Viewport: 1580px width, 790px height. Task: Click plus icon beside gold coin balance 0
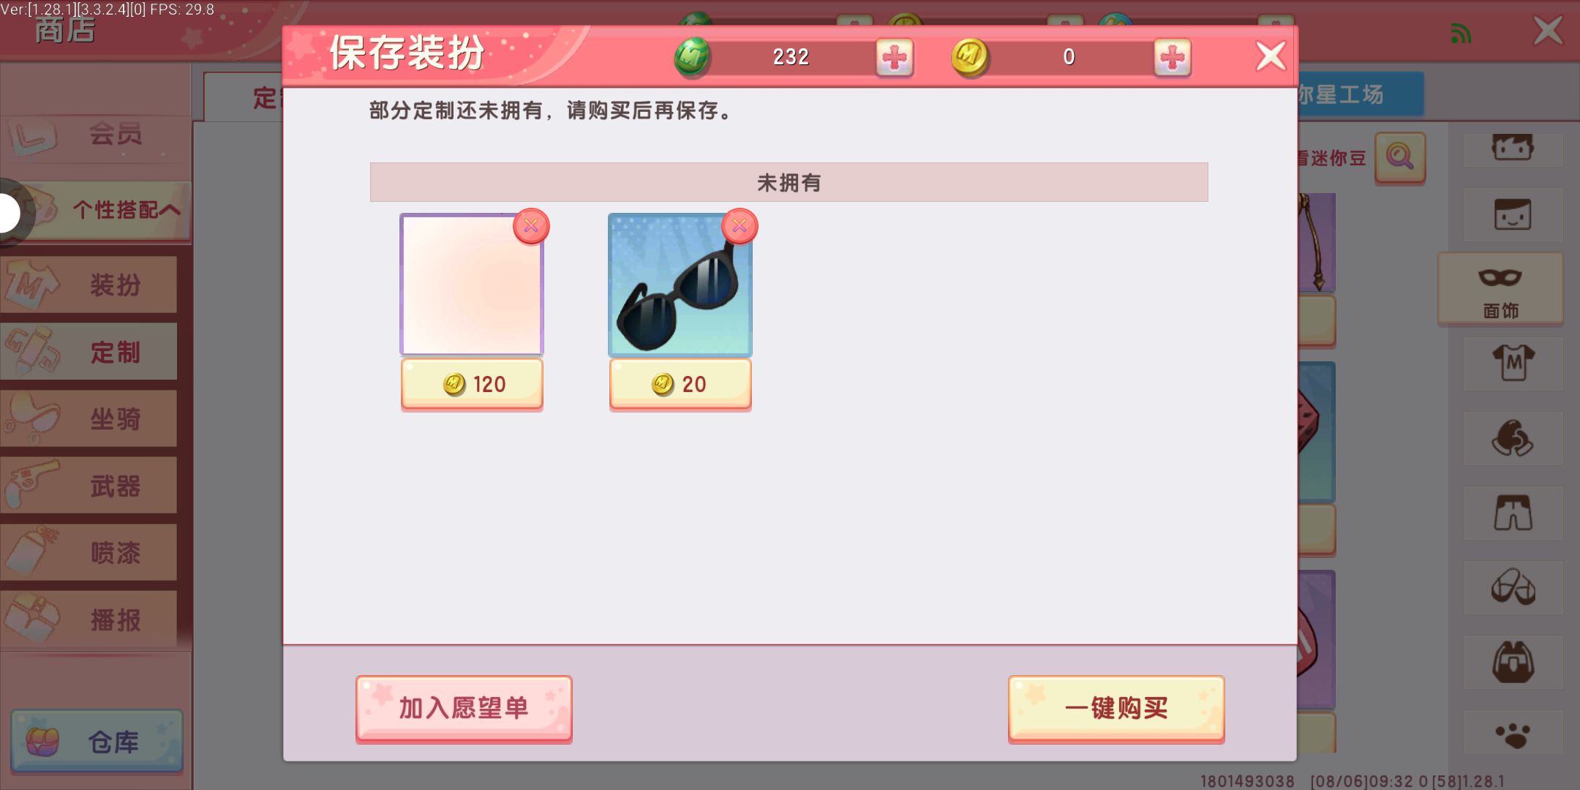(1173, 57)
